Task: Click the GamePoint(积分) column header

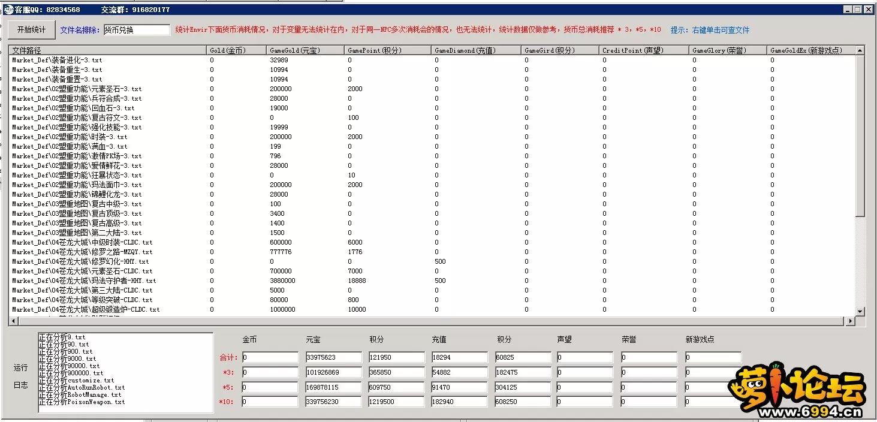Action: pyautogui.click(x=387, y=51)
